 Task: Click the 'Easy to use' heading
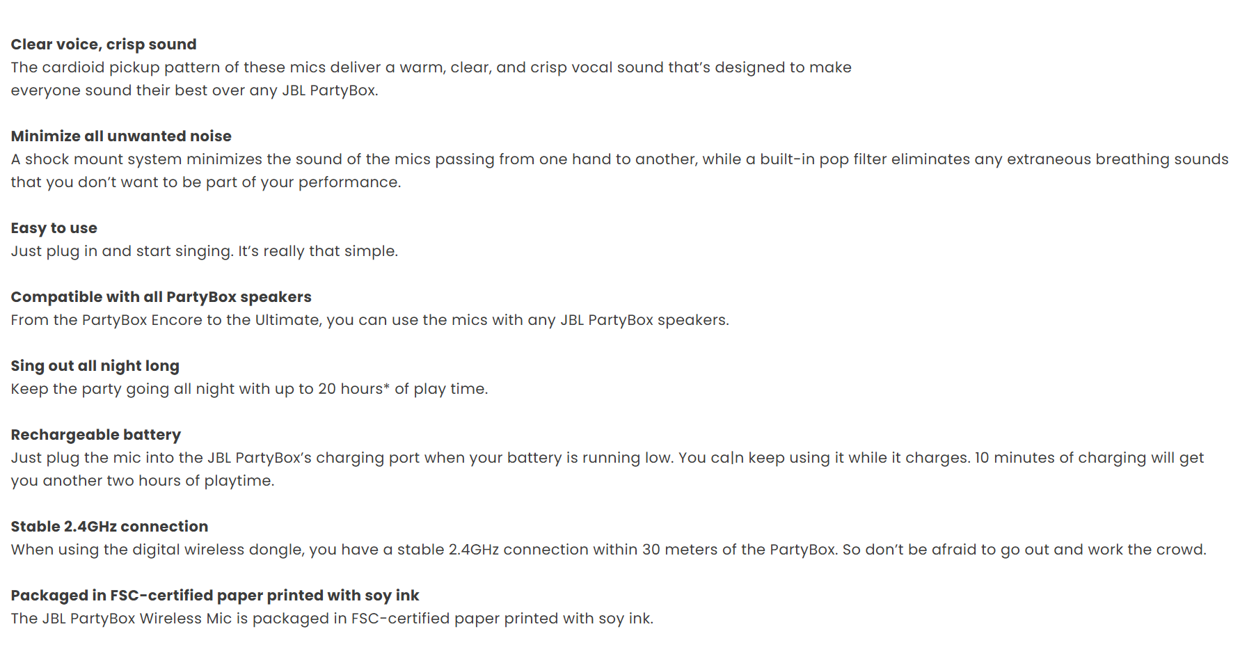point(54,228)
